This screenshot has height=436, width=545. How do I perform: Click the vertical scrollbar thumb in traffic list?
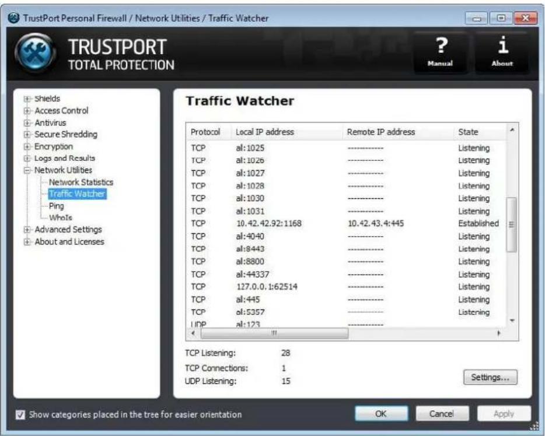coord(511,224)
